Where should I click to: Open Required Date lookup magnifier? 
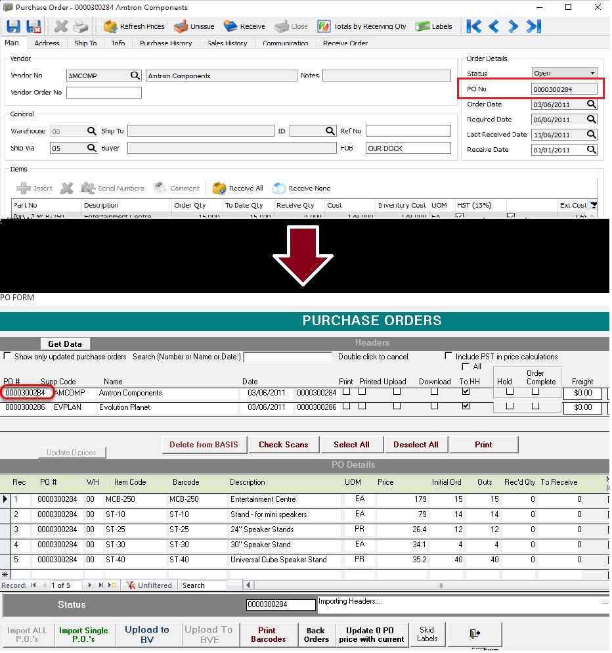click(x=591, y=119)
